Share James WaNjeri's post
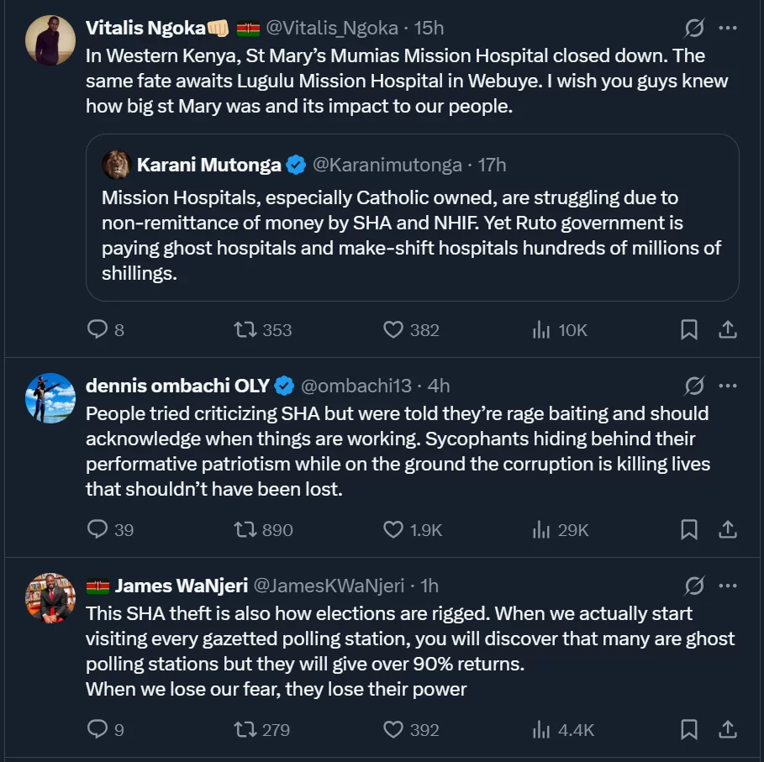 [728, 729]
